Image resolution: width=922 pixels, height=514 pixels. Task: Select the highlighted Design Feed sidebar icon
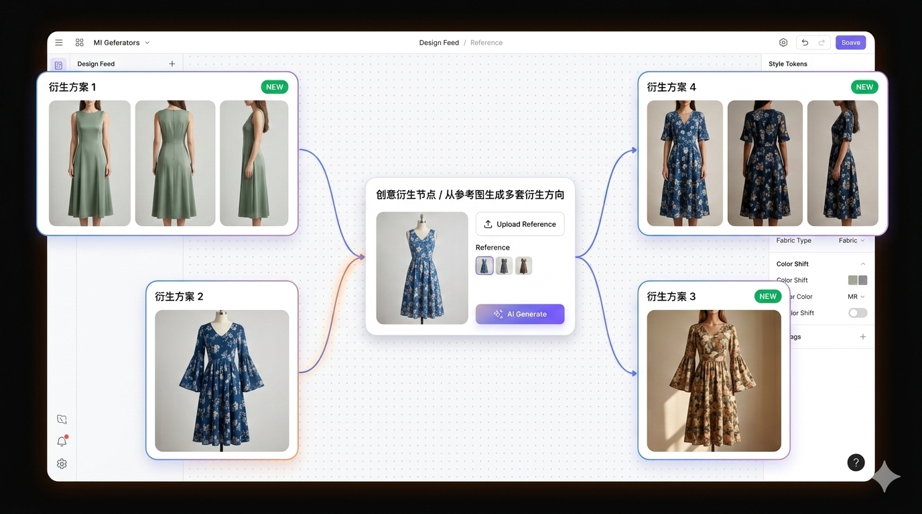58,65
